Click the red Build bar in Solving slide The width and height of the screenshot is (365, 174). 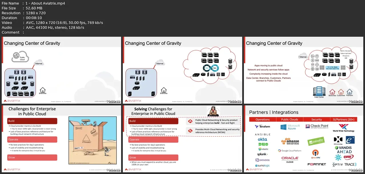point(153,121)
